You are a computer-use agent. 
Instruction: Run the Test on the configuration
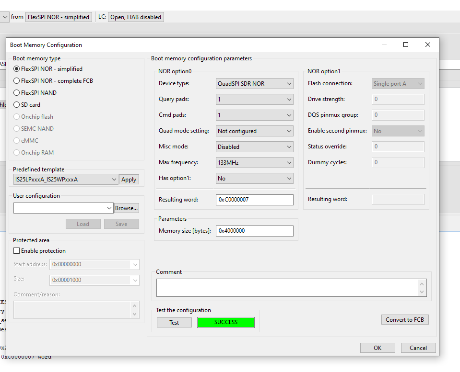click(174, 322)
